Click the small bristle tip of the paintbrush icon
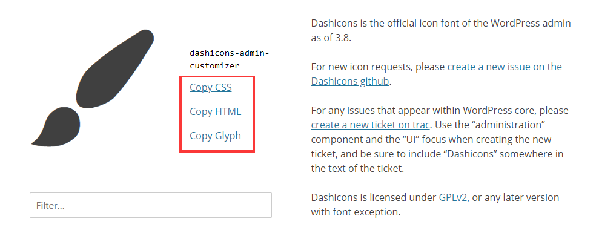The width and height of the screenshot is (599, 230). click(x=56, y=127)
